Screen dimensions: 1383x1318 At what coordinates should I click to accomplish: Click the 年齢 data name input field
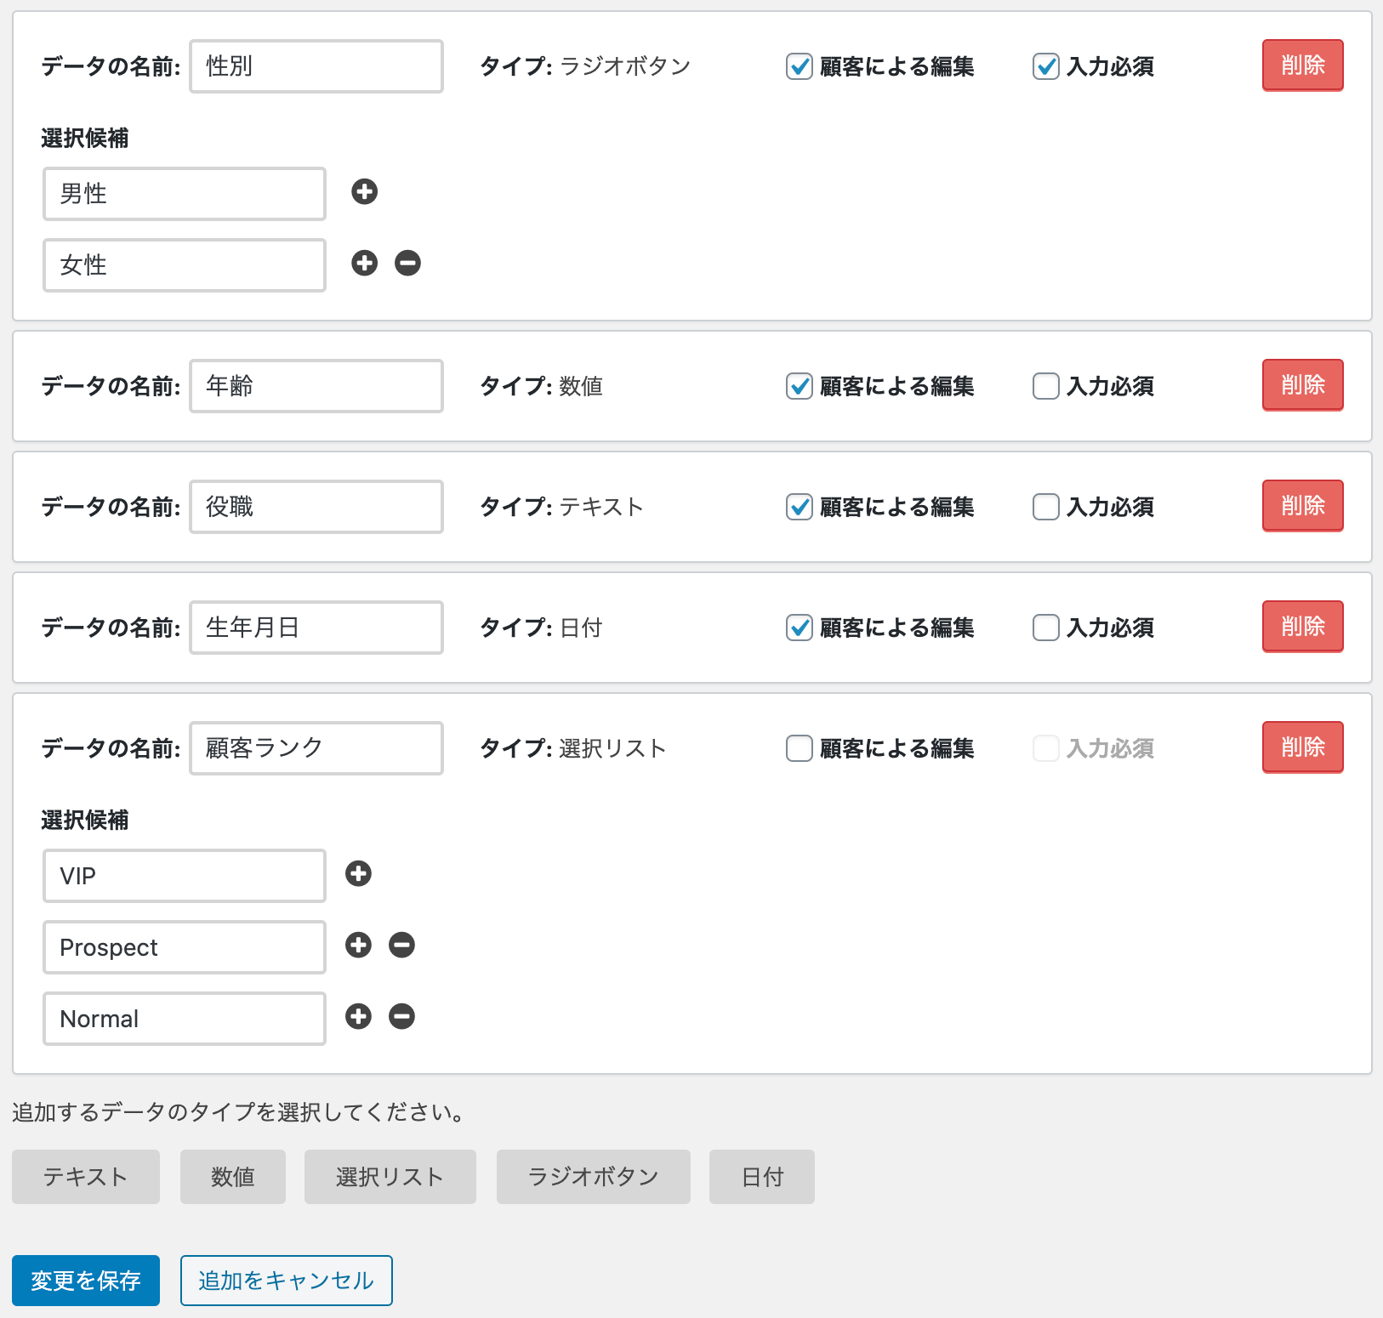point(316,386)
